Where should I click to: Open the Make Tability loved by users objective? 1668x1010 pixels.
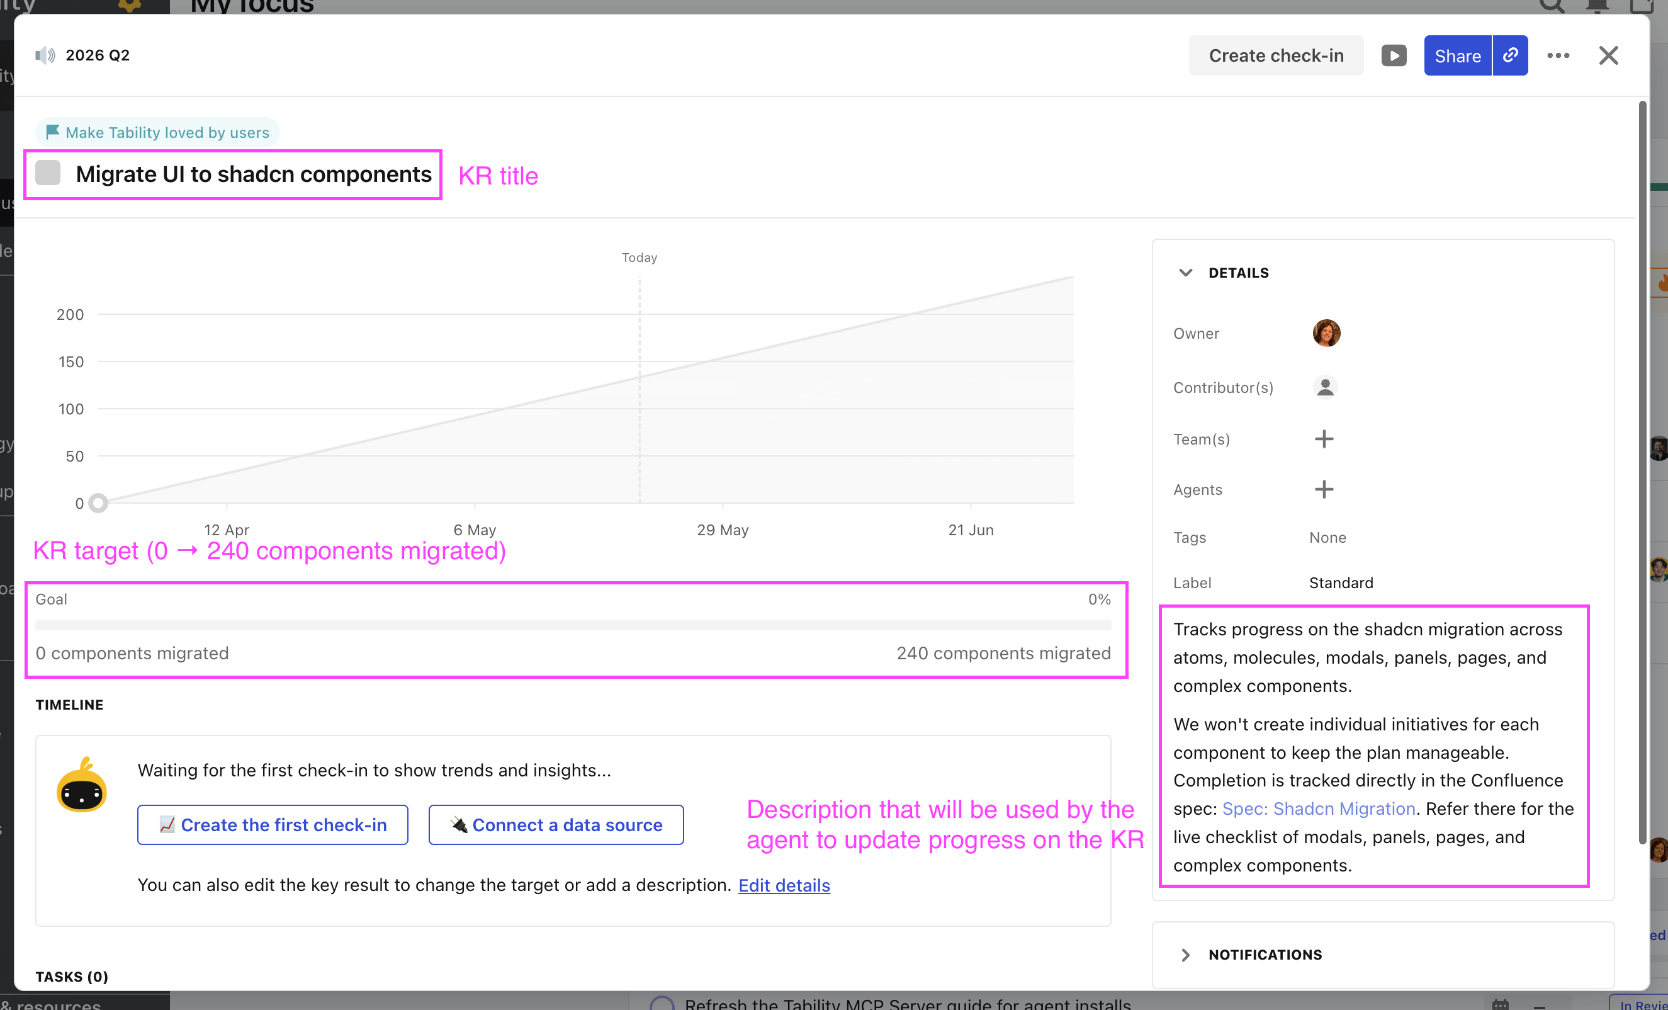click(x=157, y=132)
